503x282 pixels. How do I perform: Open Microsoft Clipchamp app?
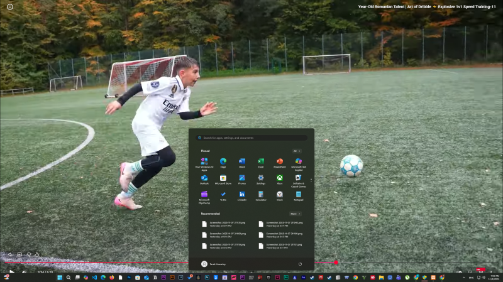pos(204,195)
